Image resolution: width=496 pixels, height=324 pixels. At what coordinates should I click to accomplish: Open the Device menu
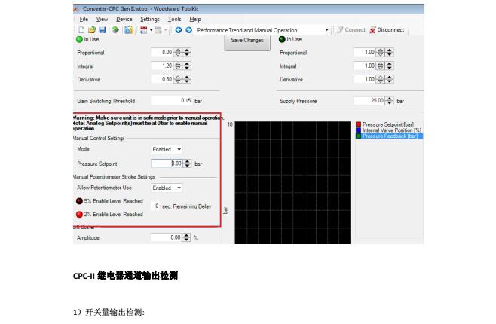pyautogui.click(x=124, y=19)
